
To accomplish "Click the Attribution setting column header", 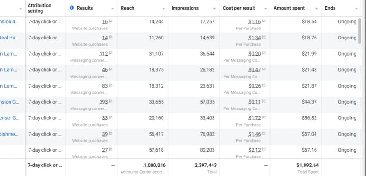I will (39, 8).
